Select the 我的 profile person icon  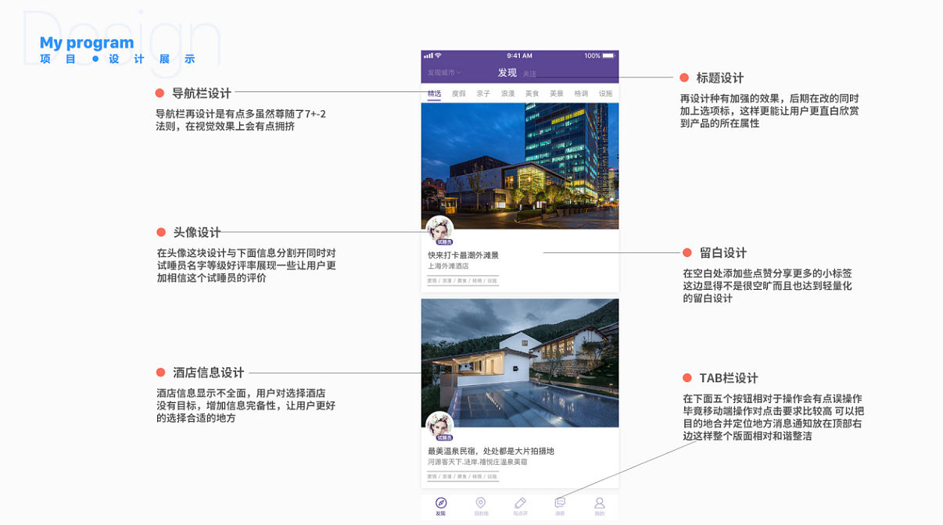[x=599, y=504]
